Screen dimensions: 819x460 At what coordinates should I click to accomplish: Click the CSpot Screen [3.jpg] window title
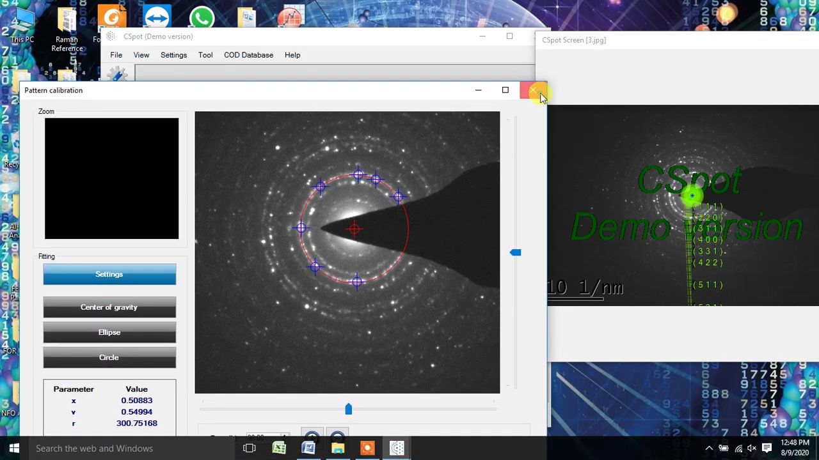(574, 40)
